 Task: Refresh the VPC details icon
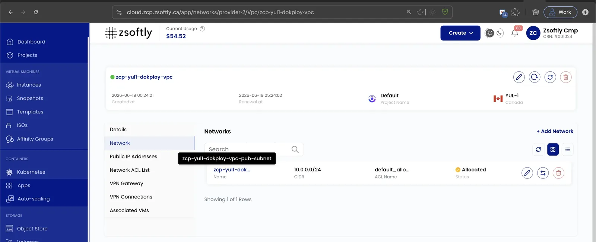click(550, 77)
